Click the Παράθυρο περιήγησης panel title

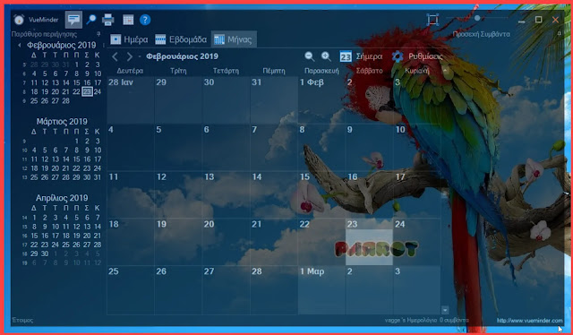[44, 34]
